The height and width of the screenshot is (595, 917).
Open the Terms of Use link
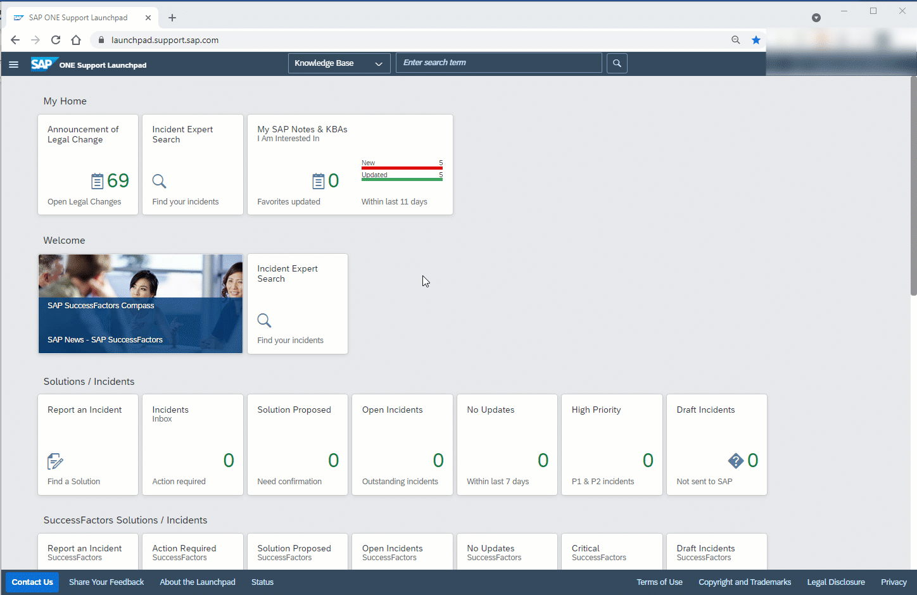pos(659,582)
